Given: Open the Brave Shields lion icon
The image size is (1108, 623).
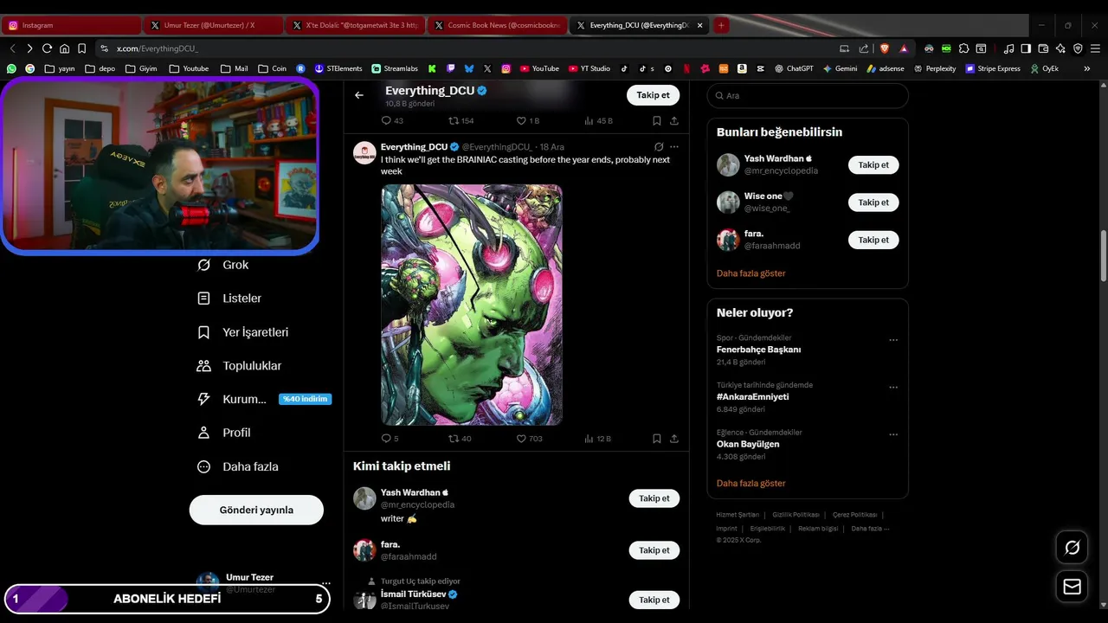Looking at the screenshot, I should coord(884,48).
